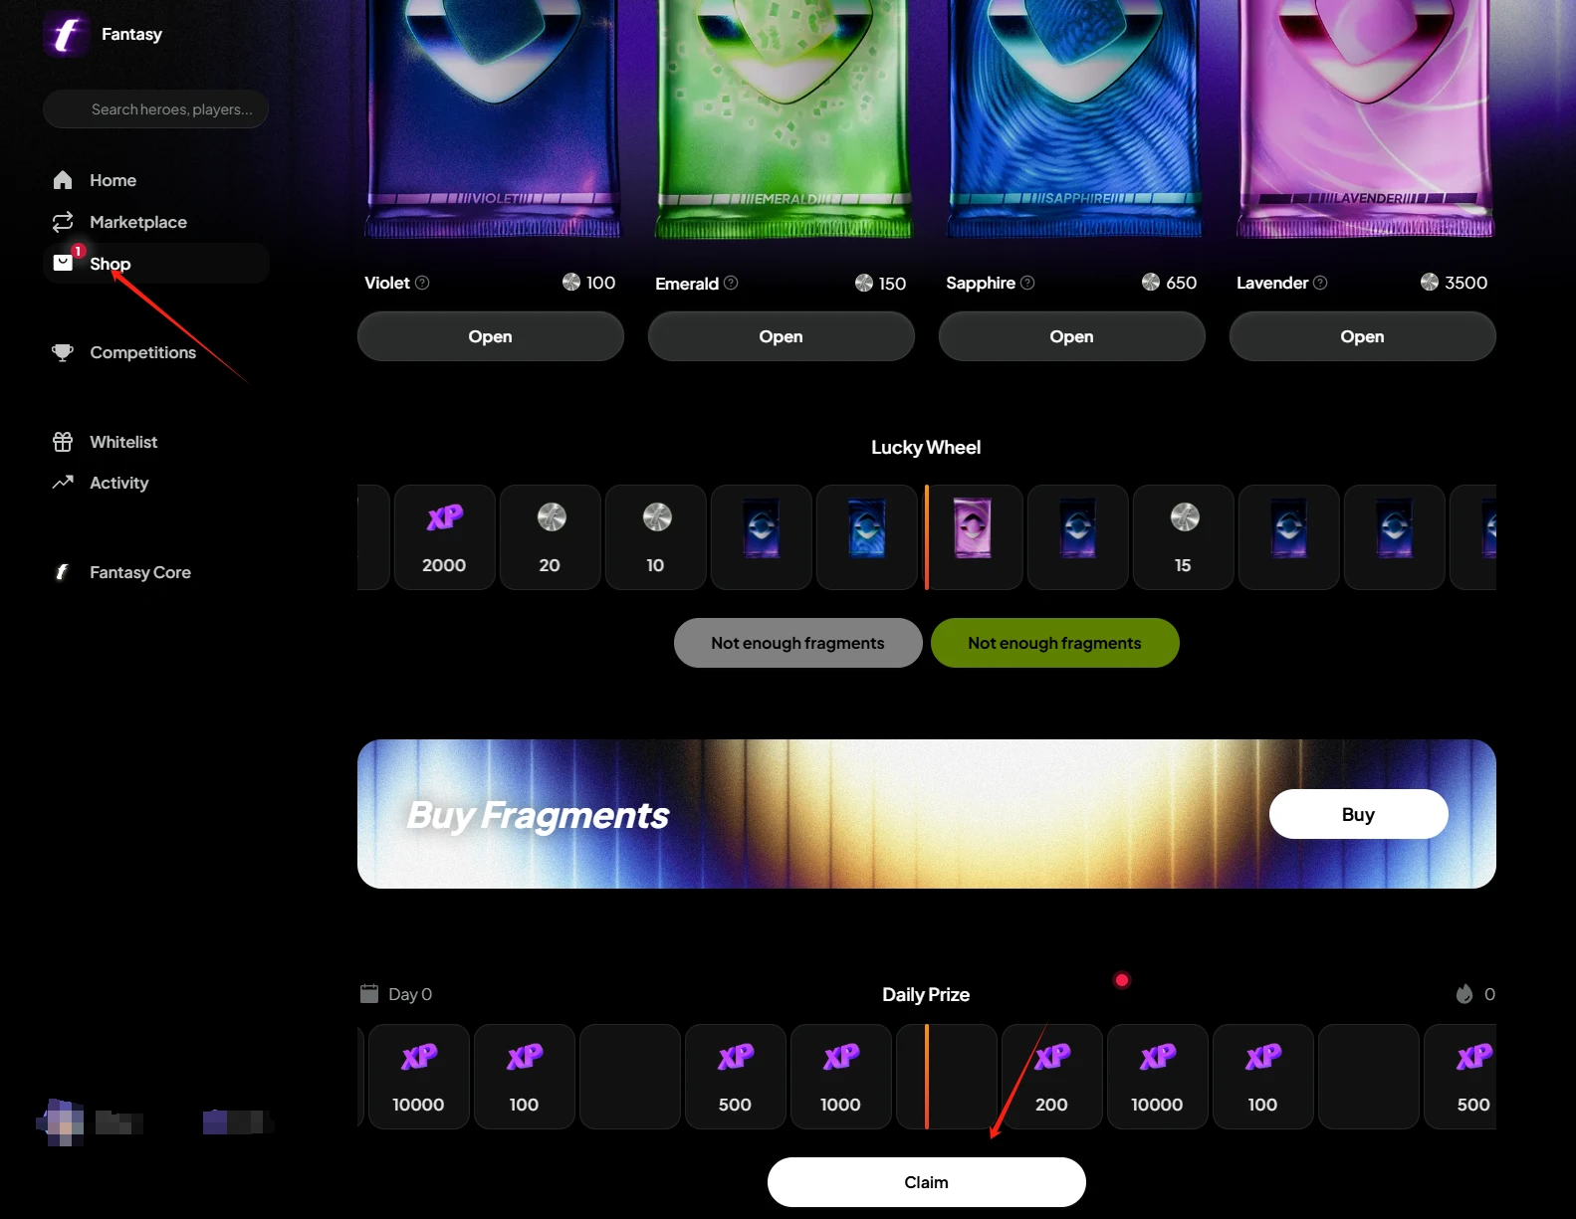Click the Violet pack info icon
1576x1219 pixels.
pos(422,283)
